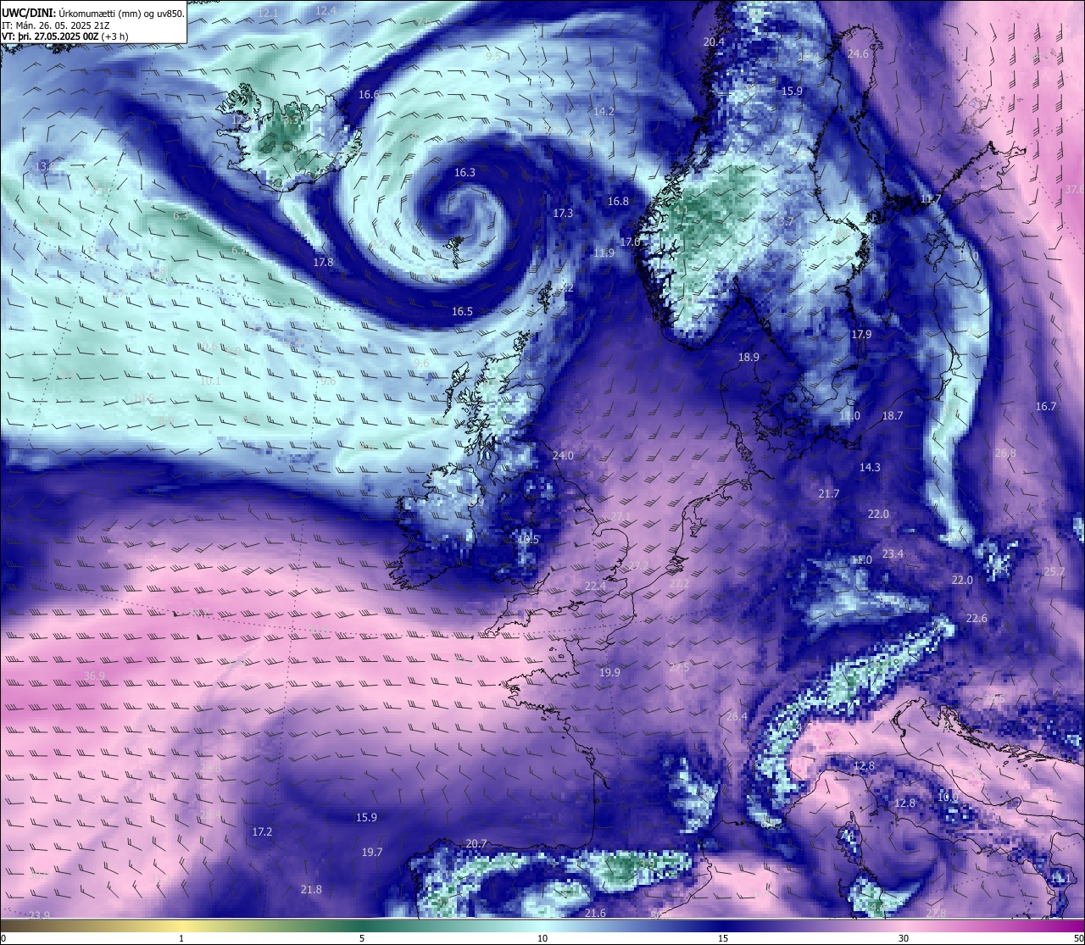Click the 17.3 value label
The height and width of the screenshot is (945, 1085).
coord(563,213)
